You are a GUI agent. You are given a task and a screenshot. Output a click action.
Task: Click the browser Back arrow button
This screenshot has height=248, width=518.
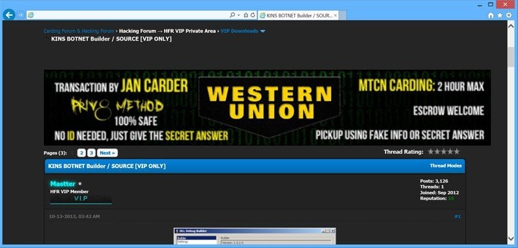pos(9,15)
